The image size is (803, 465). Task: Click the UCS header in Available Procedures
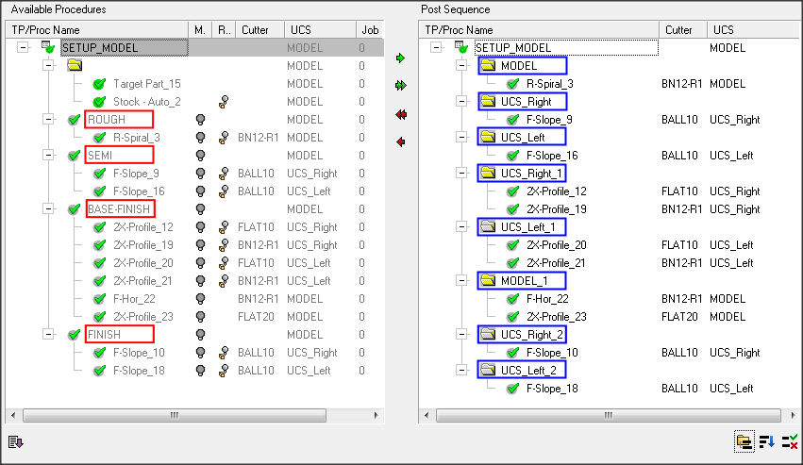point(320,30)
